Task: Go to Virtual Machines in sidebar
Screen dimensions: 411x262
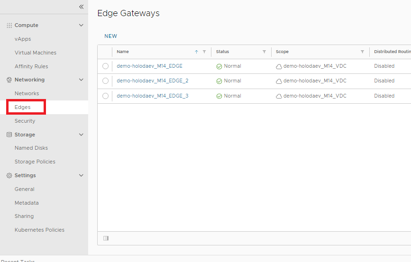Action: click(36, 53)
